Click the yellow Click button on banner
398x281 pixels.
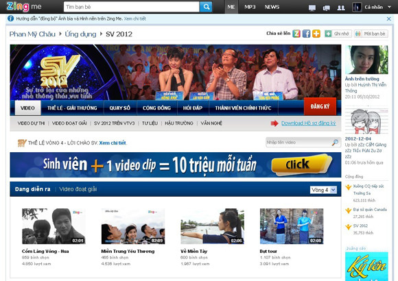(301, 164)
